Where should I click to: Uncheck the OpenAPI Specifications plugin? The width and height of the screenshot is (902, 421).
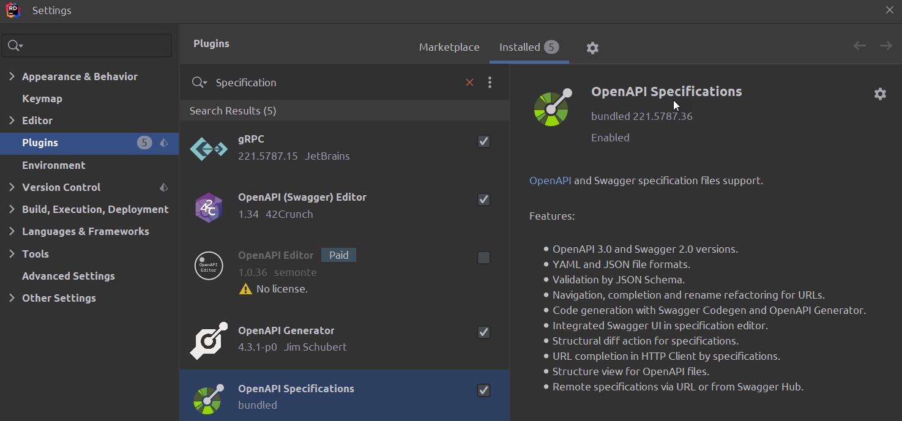coord(483,390)
